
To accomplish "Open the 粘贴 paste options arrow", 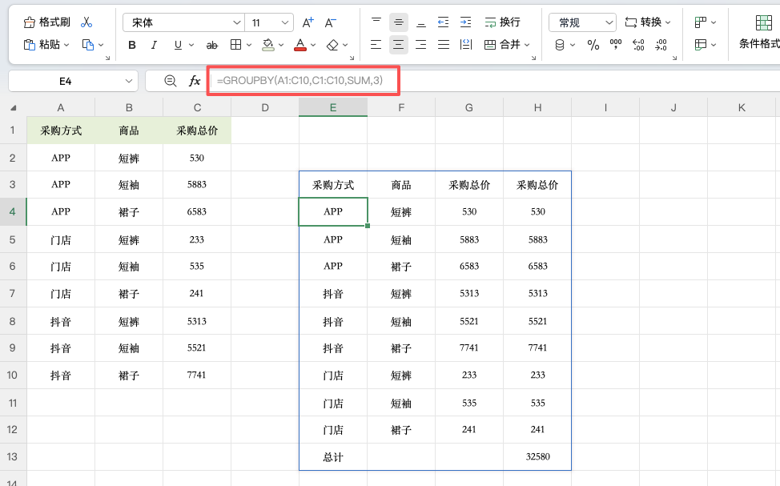I will tap(66, 45).
